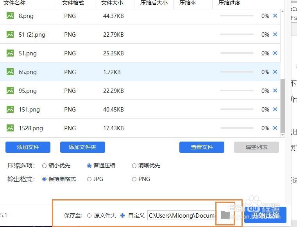This screenshot has height=227, width=297.
Task: Select the 95.png file name
Action: click(28, 91)
